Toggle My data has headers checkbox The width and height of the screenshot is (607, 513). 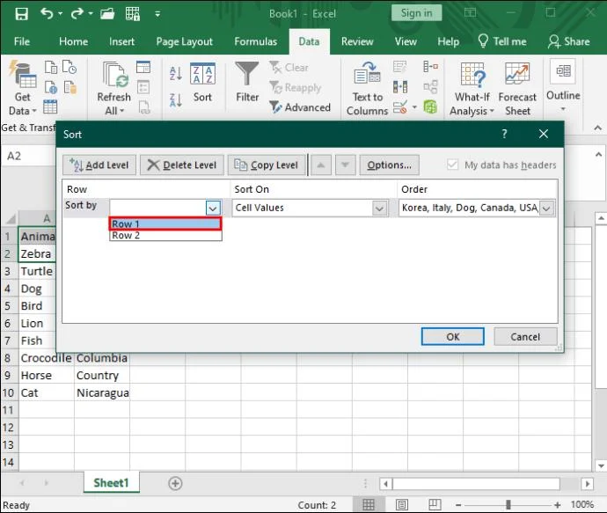[453, 165]
